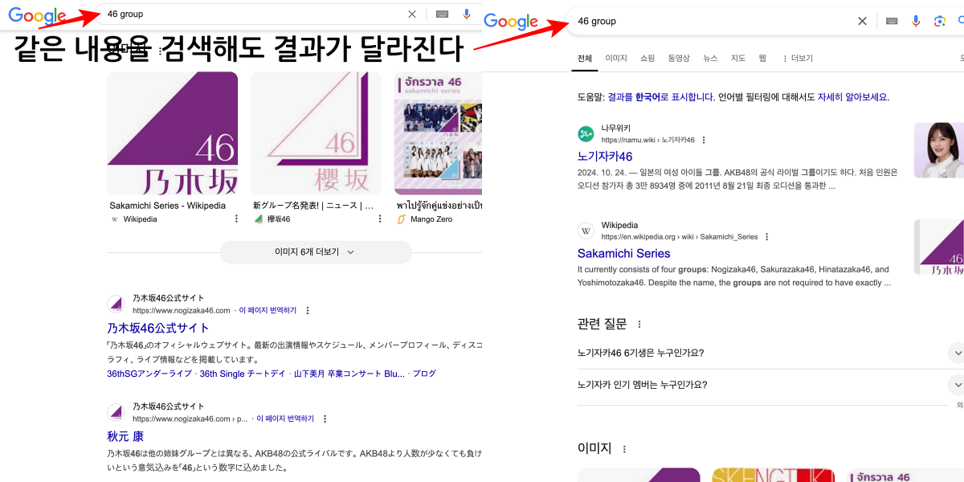Open options next to 관련 질문 heading
The image size is (964, 482).
pos(639,325)
